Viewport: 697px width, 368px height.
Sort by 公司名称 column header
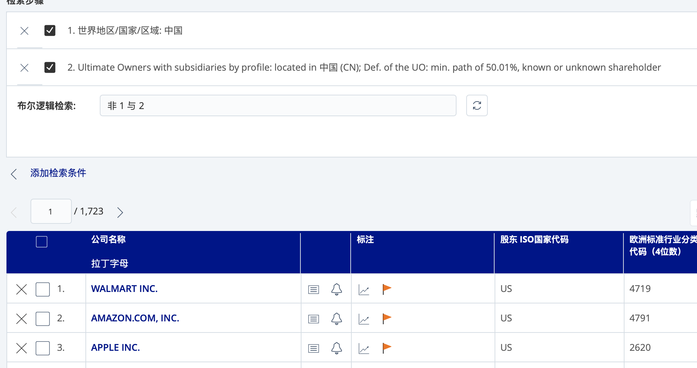[x=108, y=240]
